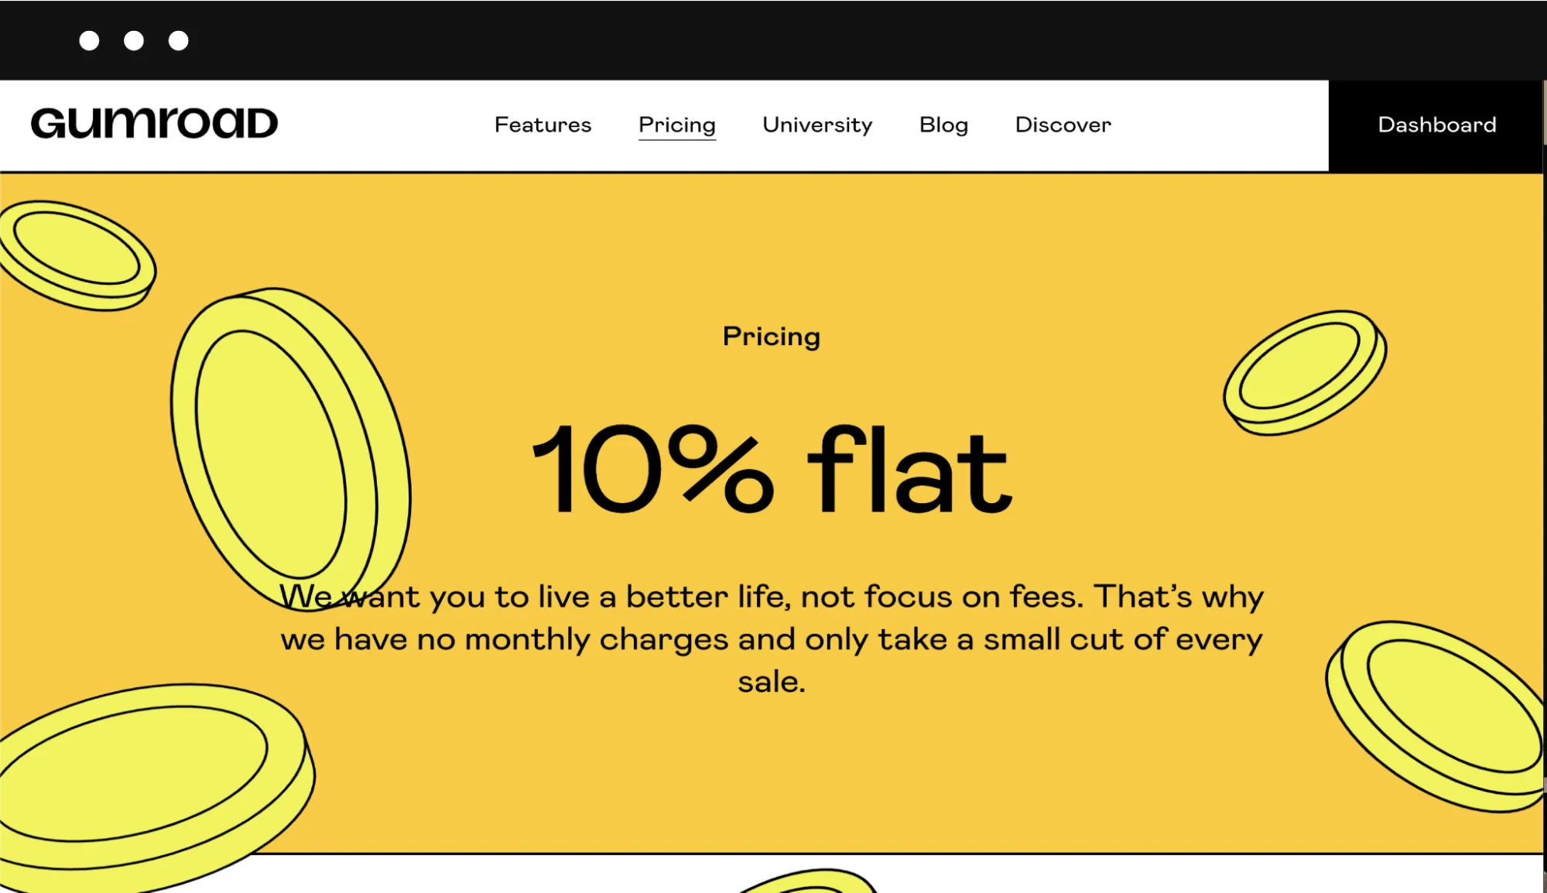
Task: Click the rightmost window control dot
Action: [179, 39]
